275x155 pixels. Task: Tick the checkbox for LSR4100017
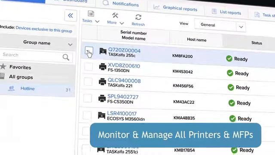[x=87, y=115]
